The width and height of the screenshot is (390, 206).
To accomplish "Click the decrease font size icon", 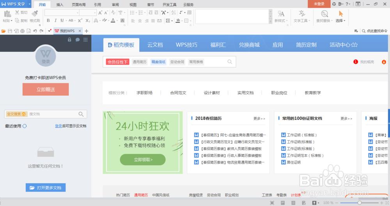I will [x=106, y=13].
